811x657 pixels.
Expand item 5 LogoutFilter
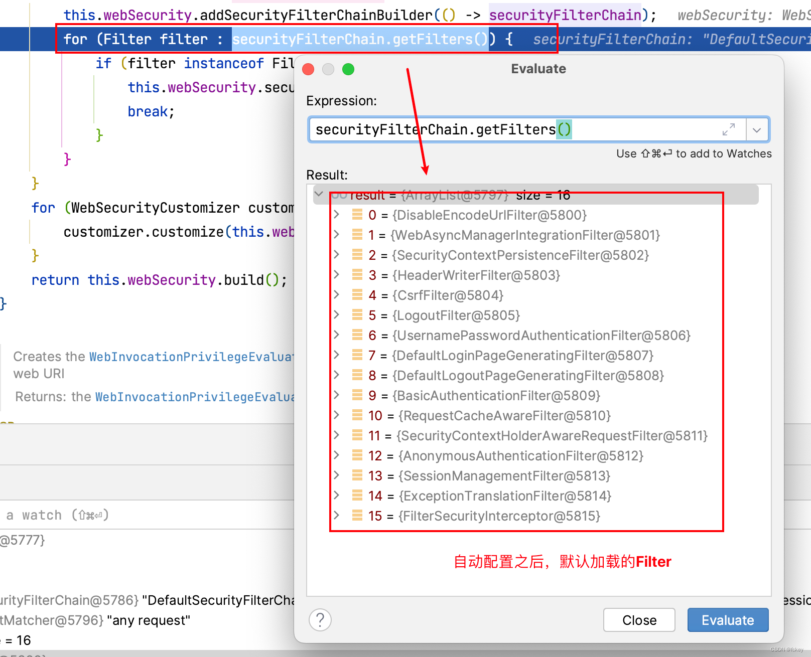pyautogui.click(x=337, y=315)
